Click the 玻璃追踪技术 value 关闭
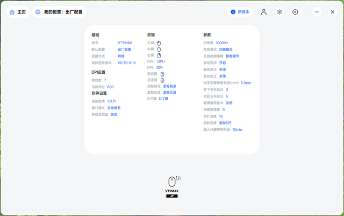The width and height of the screenshot is (344, 216). click(x=229, y=103)
